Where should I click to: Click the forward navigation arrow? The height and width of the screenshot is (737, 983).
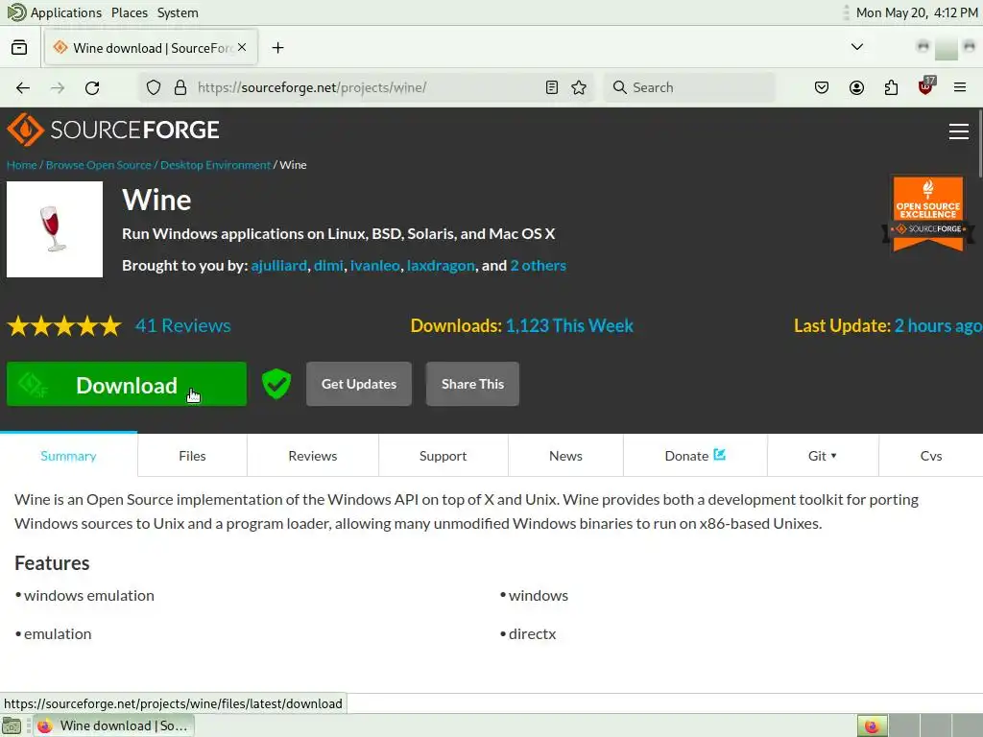[58, 87]
